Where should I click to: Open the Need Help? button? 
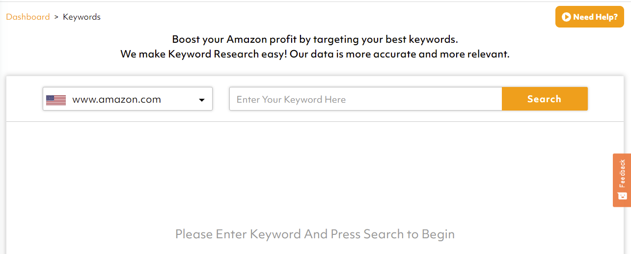[x=589, y=17]
